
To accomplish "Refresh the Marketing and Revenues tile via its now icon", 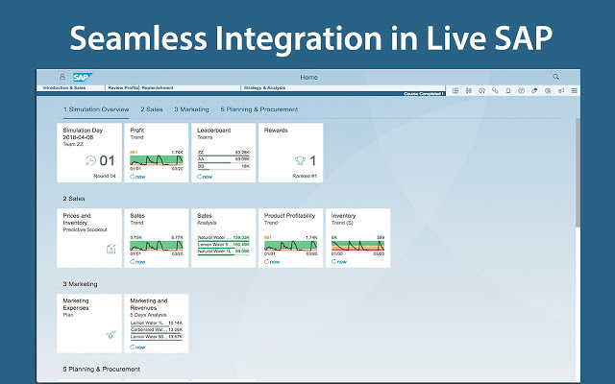I will tap(137, 348).
